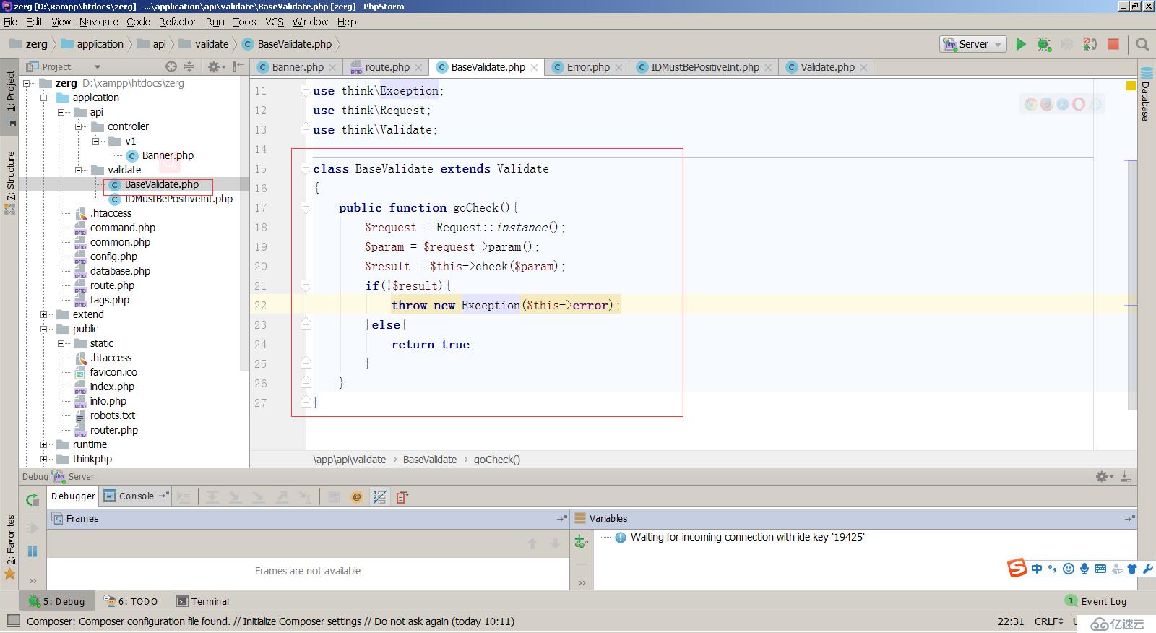1156x633 pixels.
Task: Hide debug panel via download arrow icon
Action: pos(1126,476)
